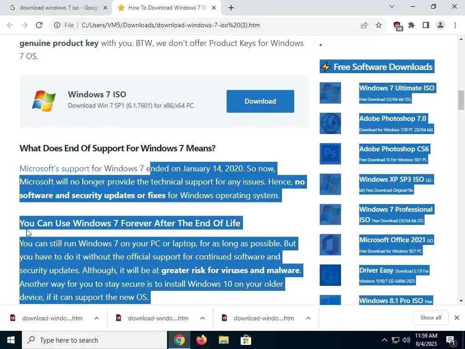Screen dimensions: 465x349
Task: Click Adobe Photoshop 7.0 thumbnail icon
Action: [331, 123]
